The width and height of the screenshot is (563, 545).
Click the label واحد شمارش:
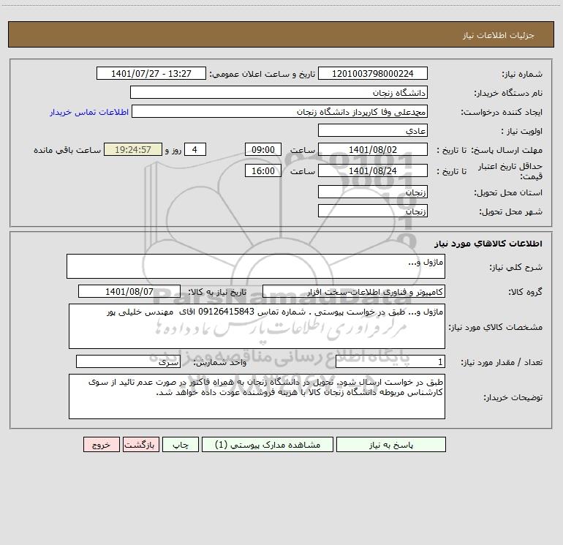(x=220, y=362)
